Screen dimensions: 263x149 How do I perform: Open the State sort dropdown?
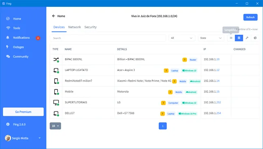coord(211,38)
